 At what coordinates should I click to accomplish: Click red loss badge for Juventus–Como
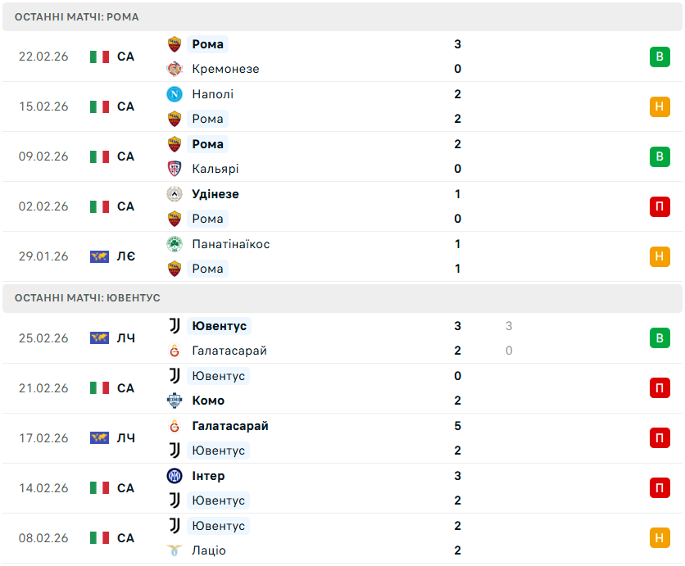(660, 388)
